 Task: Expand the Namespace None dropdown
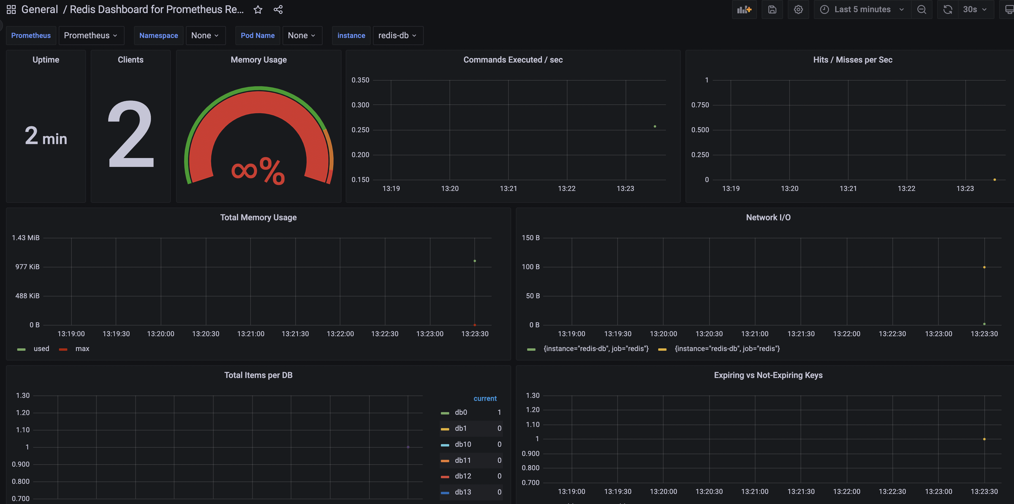point(205,36)
